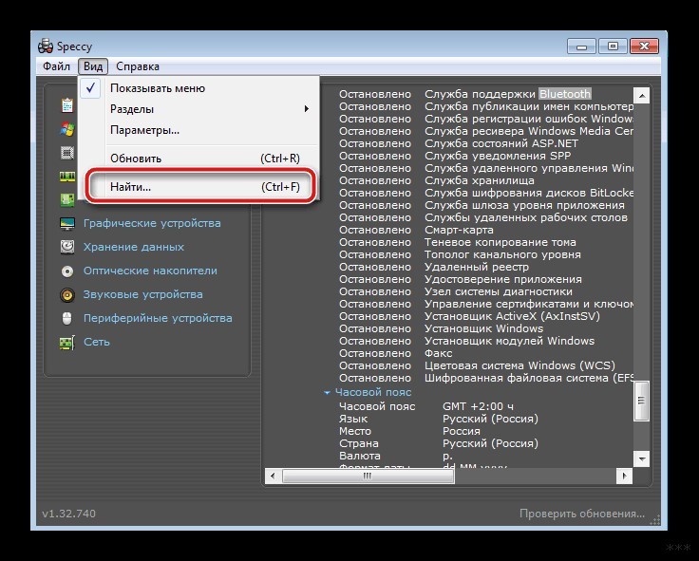Click the horizontal scrollbar thumb
This screenshot has height=561, width=699.
368,476
